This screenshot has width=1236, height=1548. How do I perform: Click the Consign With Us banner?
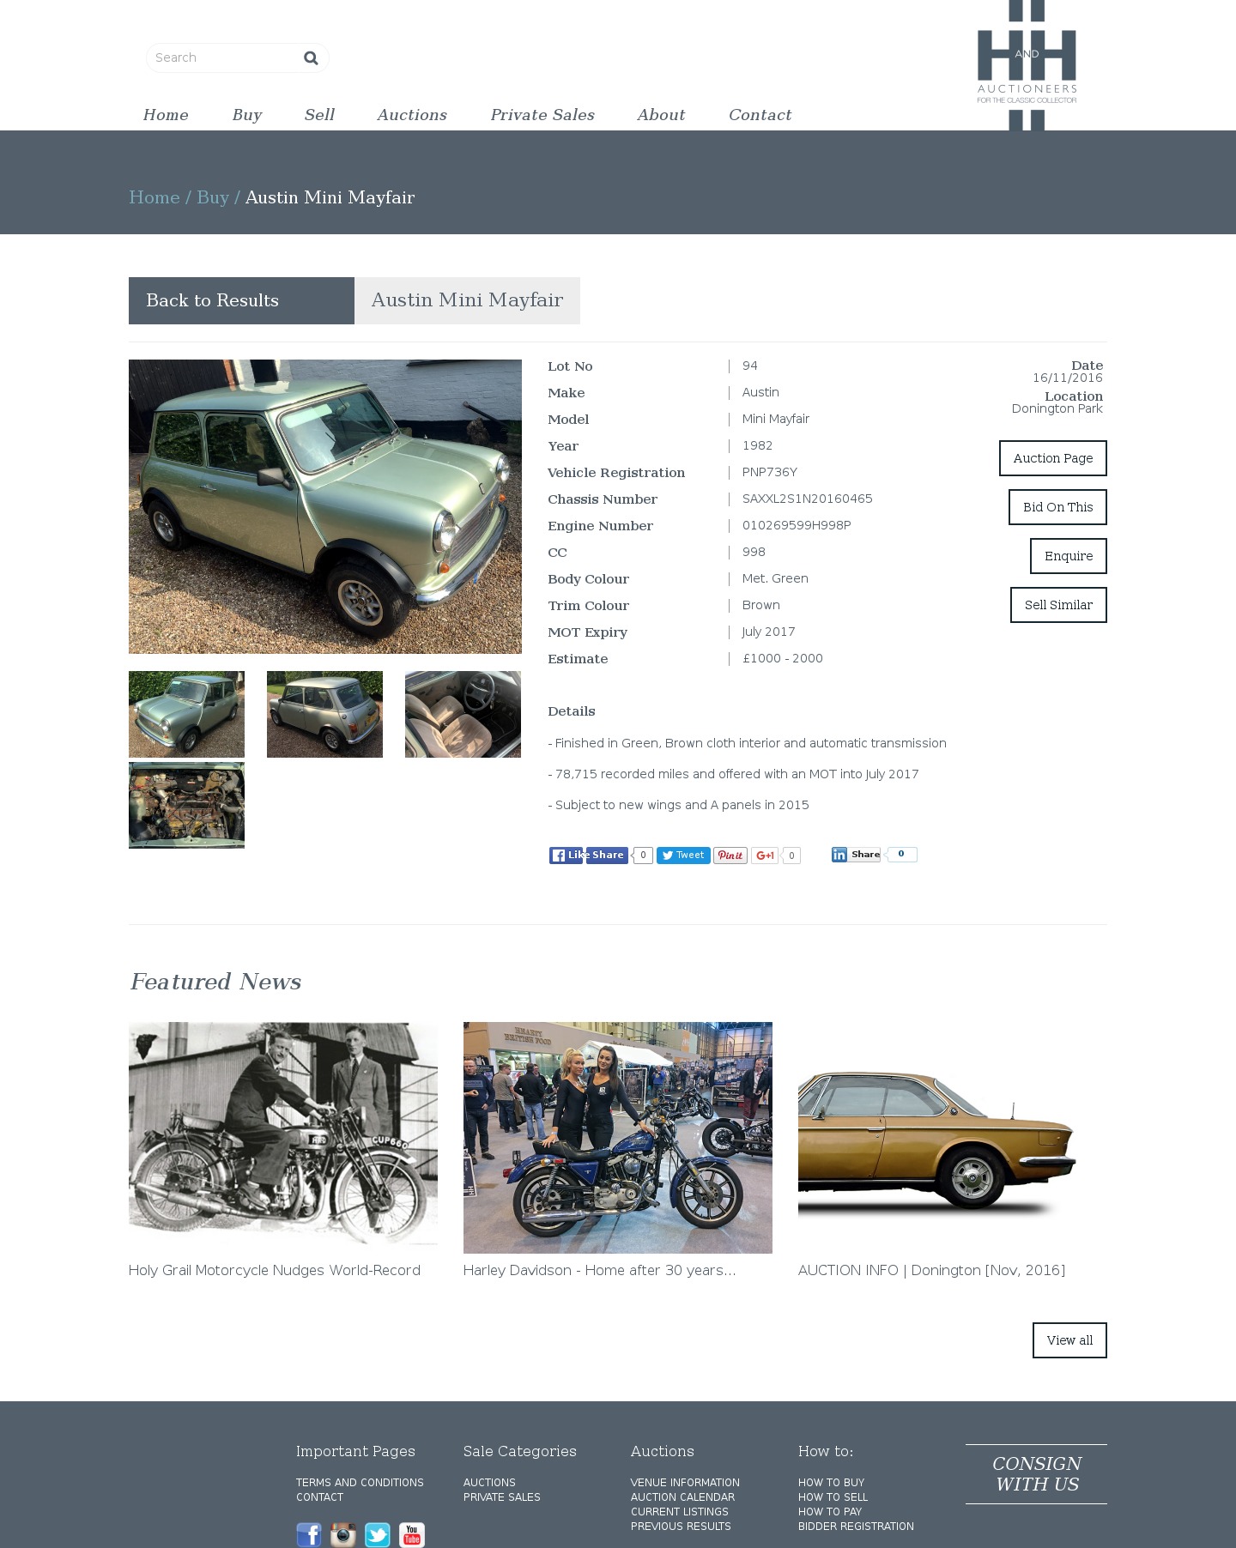pos(1036,1474)
